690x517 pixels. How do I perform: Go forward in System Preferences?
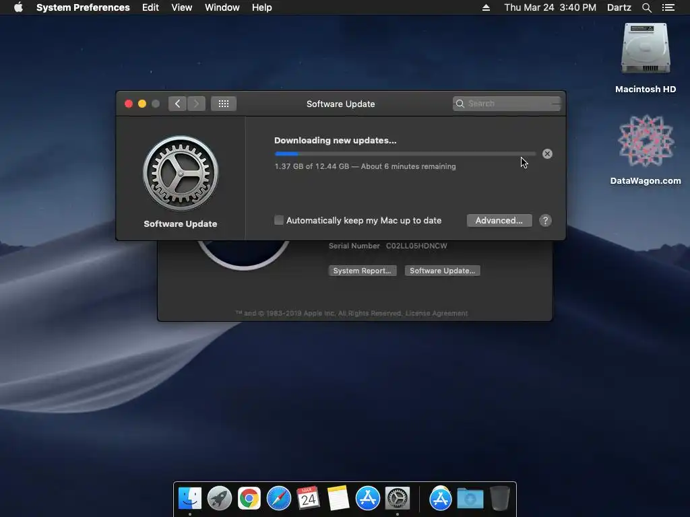(x=196, y=104)
